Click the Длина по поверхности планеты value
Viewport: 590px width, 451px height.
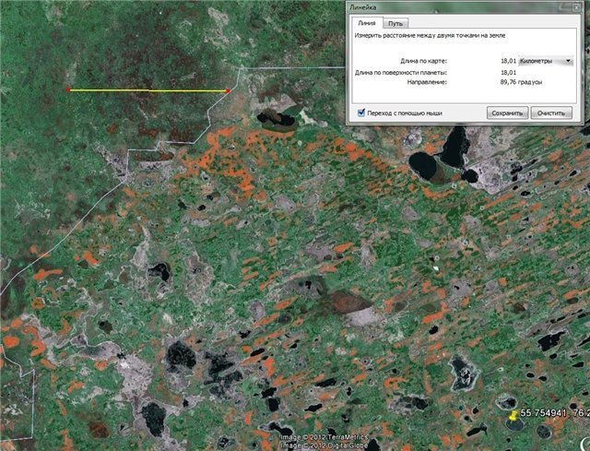click(x=507, y=72)
